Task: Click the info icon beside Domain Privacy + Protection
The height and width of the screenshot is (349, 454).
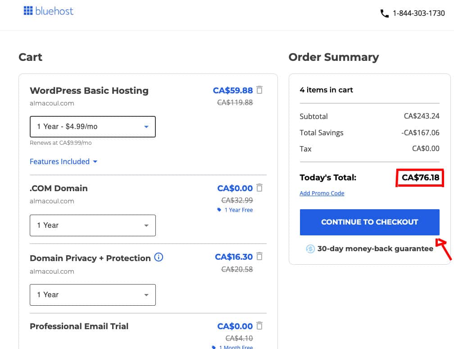Action: 158,257
